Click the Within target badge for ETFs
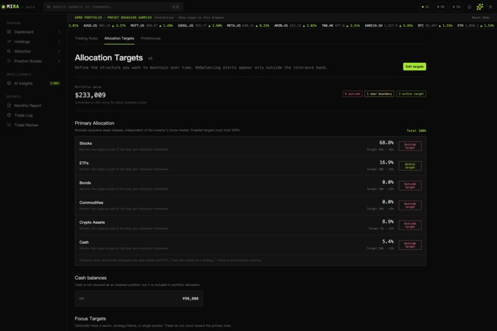This screenshot has height=331, width=497. [x=410, y=166]
